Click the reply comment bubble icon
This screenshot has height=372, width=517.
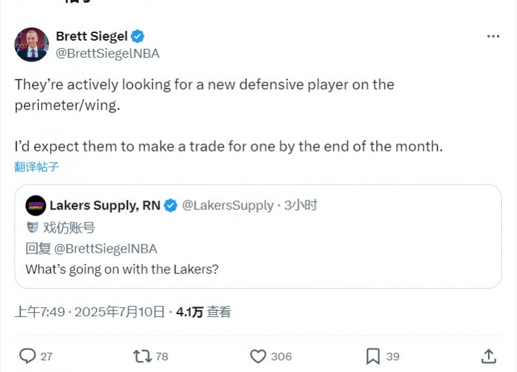(x=28, y=356)
